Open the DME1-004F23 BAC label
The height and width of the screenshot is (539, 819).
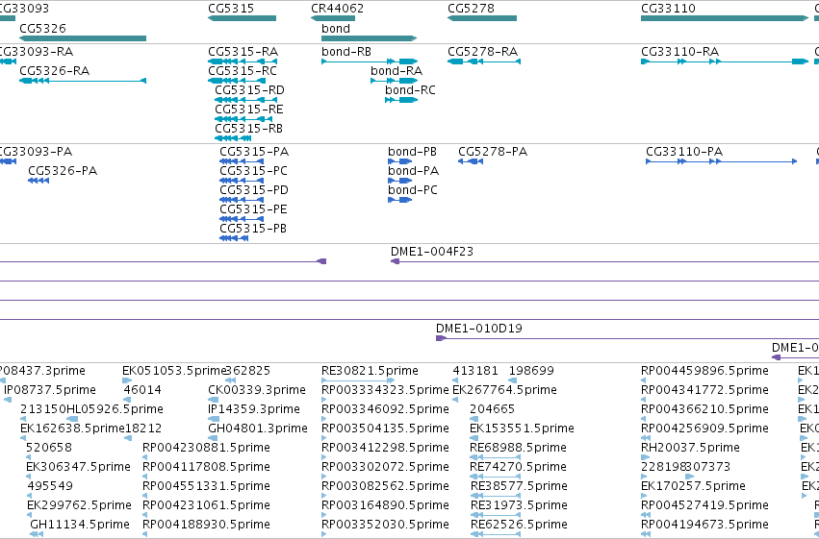[x=432, y=252]
